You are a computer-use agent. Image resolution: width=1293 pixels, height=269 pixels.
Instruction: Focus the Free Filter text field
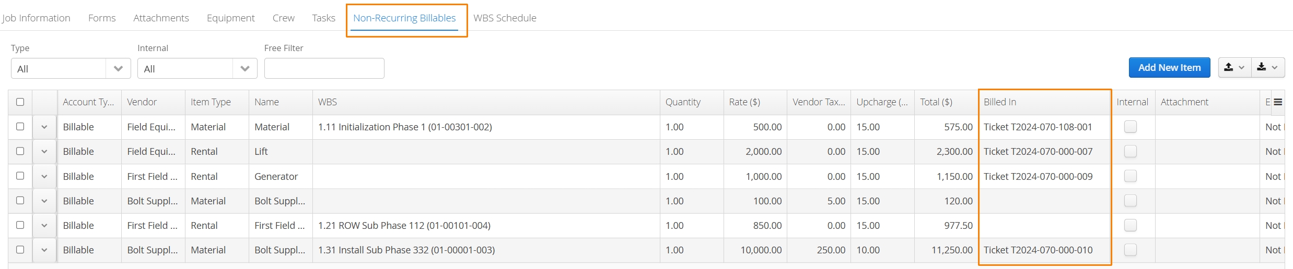point(324,68)
